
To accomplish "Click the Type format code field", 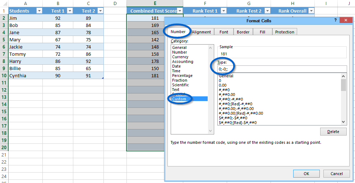I will point(282,69).
